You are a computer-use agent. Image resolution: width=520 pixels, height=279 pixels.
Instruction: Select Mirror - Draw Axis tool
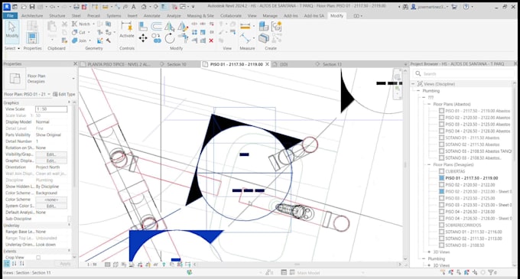pos(183,26)
